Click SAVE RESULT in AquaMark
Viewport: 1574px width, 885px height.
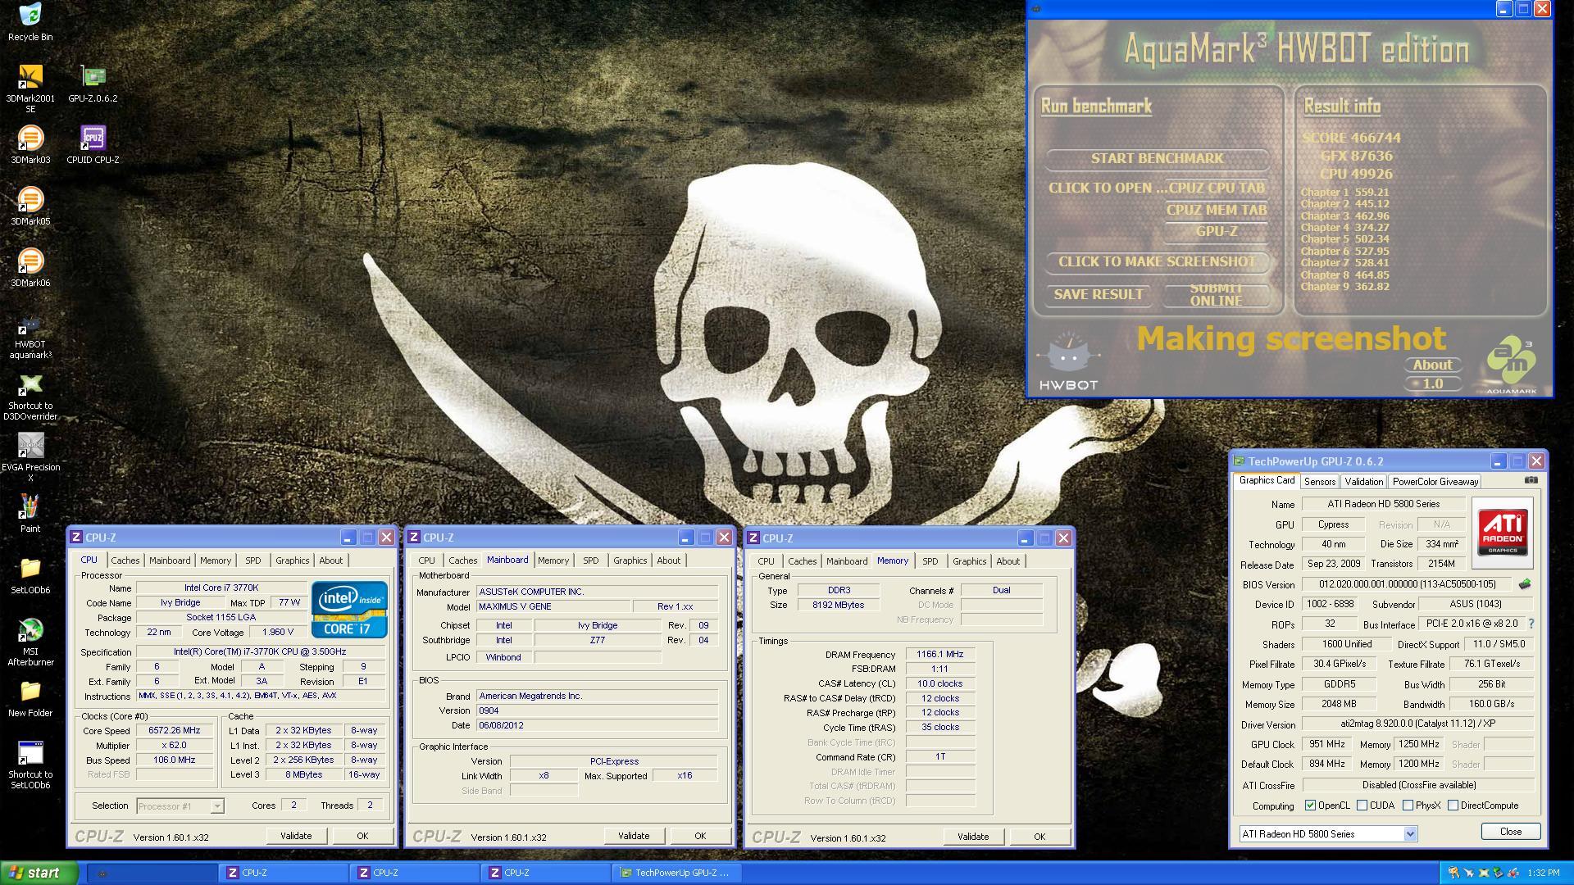coord(1098,294)
